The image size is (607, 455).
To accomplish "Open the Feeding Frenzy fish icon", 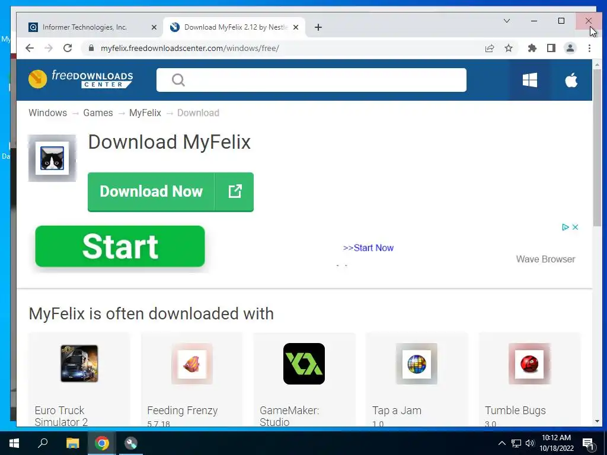I will [192, 364].
